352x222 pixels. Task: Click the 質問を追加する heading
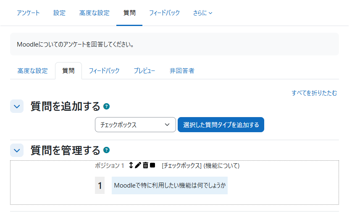pyautogui.click(x=66, y=106)
